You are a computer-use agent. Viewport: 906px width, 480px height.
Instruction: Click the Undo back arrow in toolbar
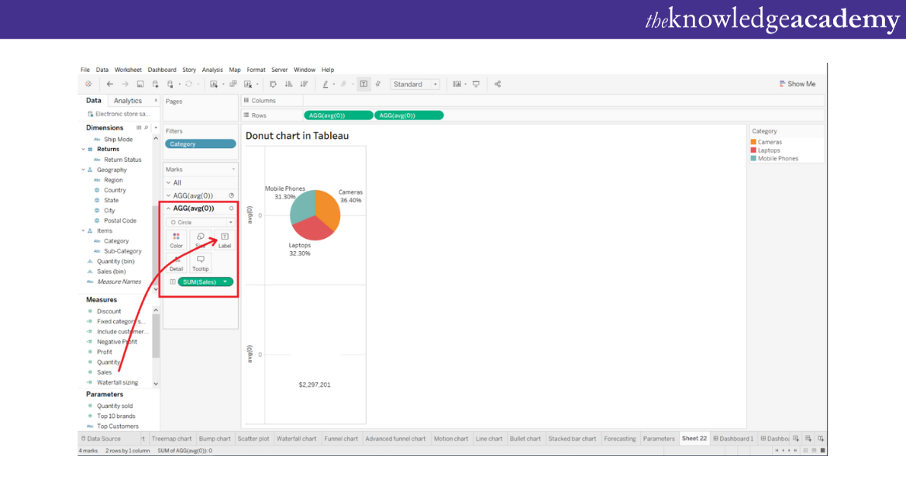click(x=110, y=84)
